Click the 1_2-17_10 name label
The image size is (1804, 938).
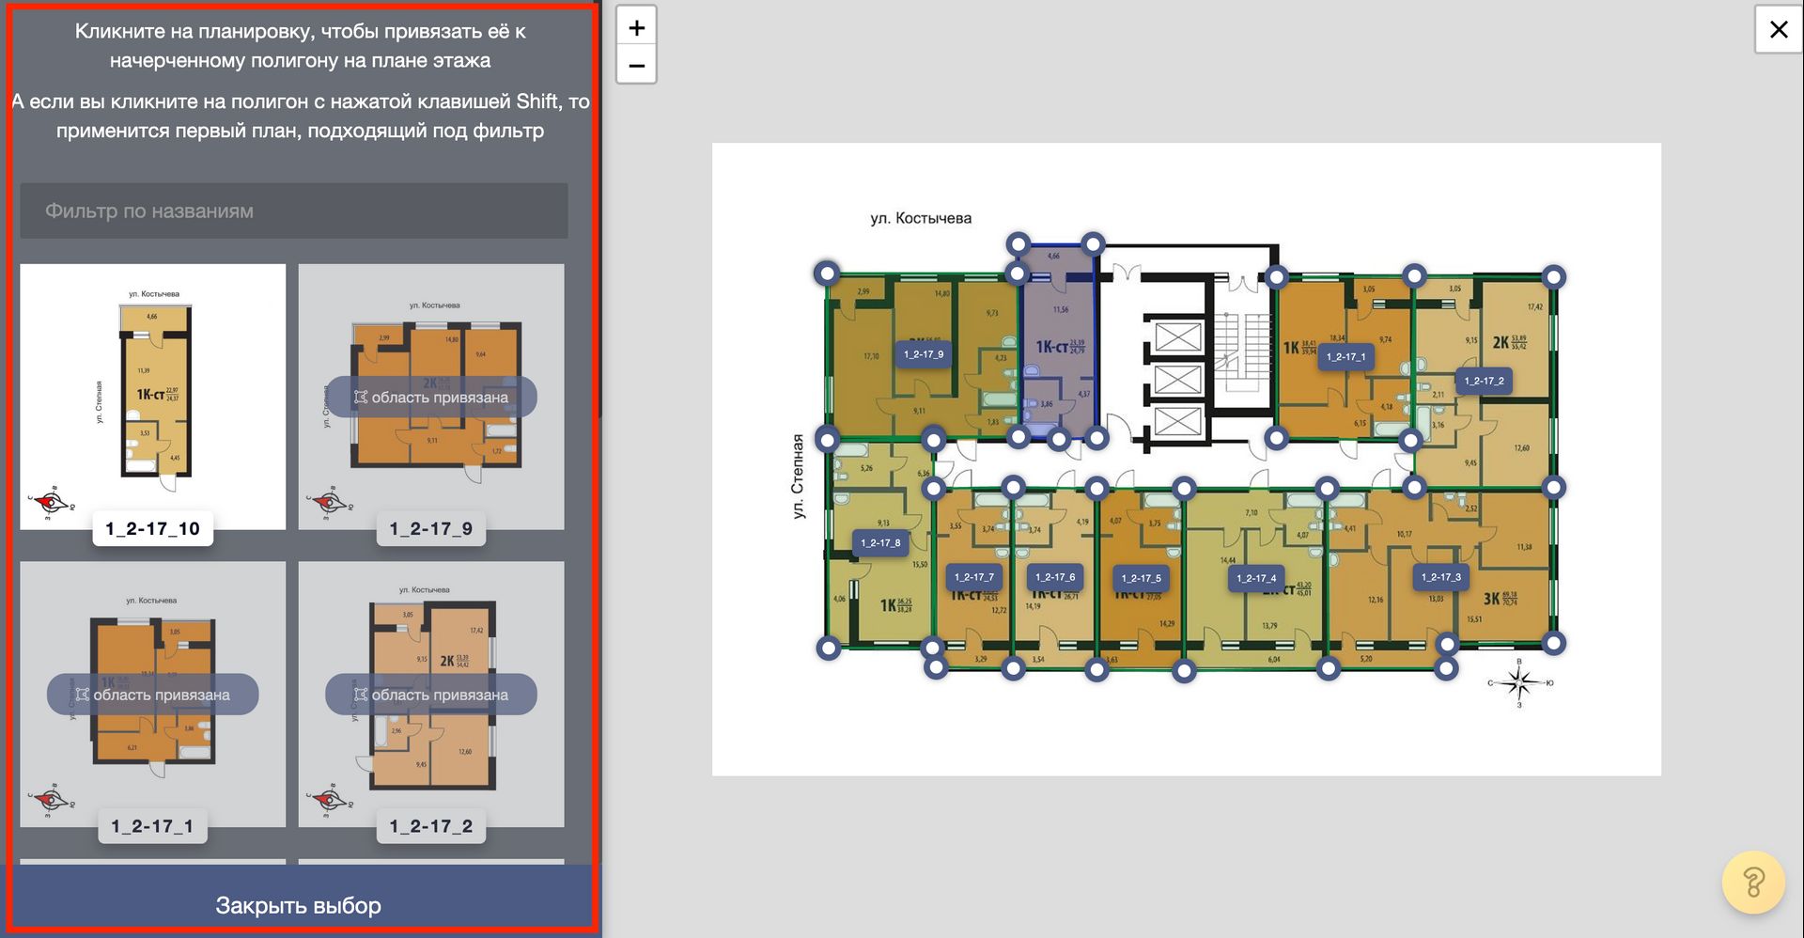153,528
